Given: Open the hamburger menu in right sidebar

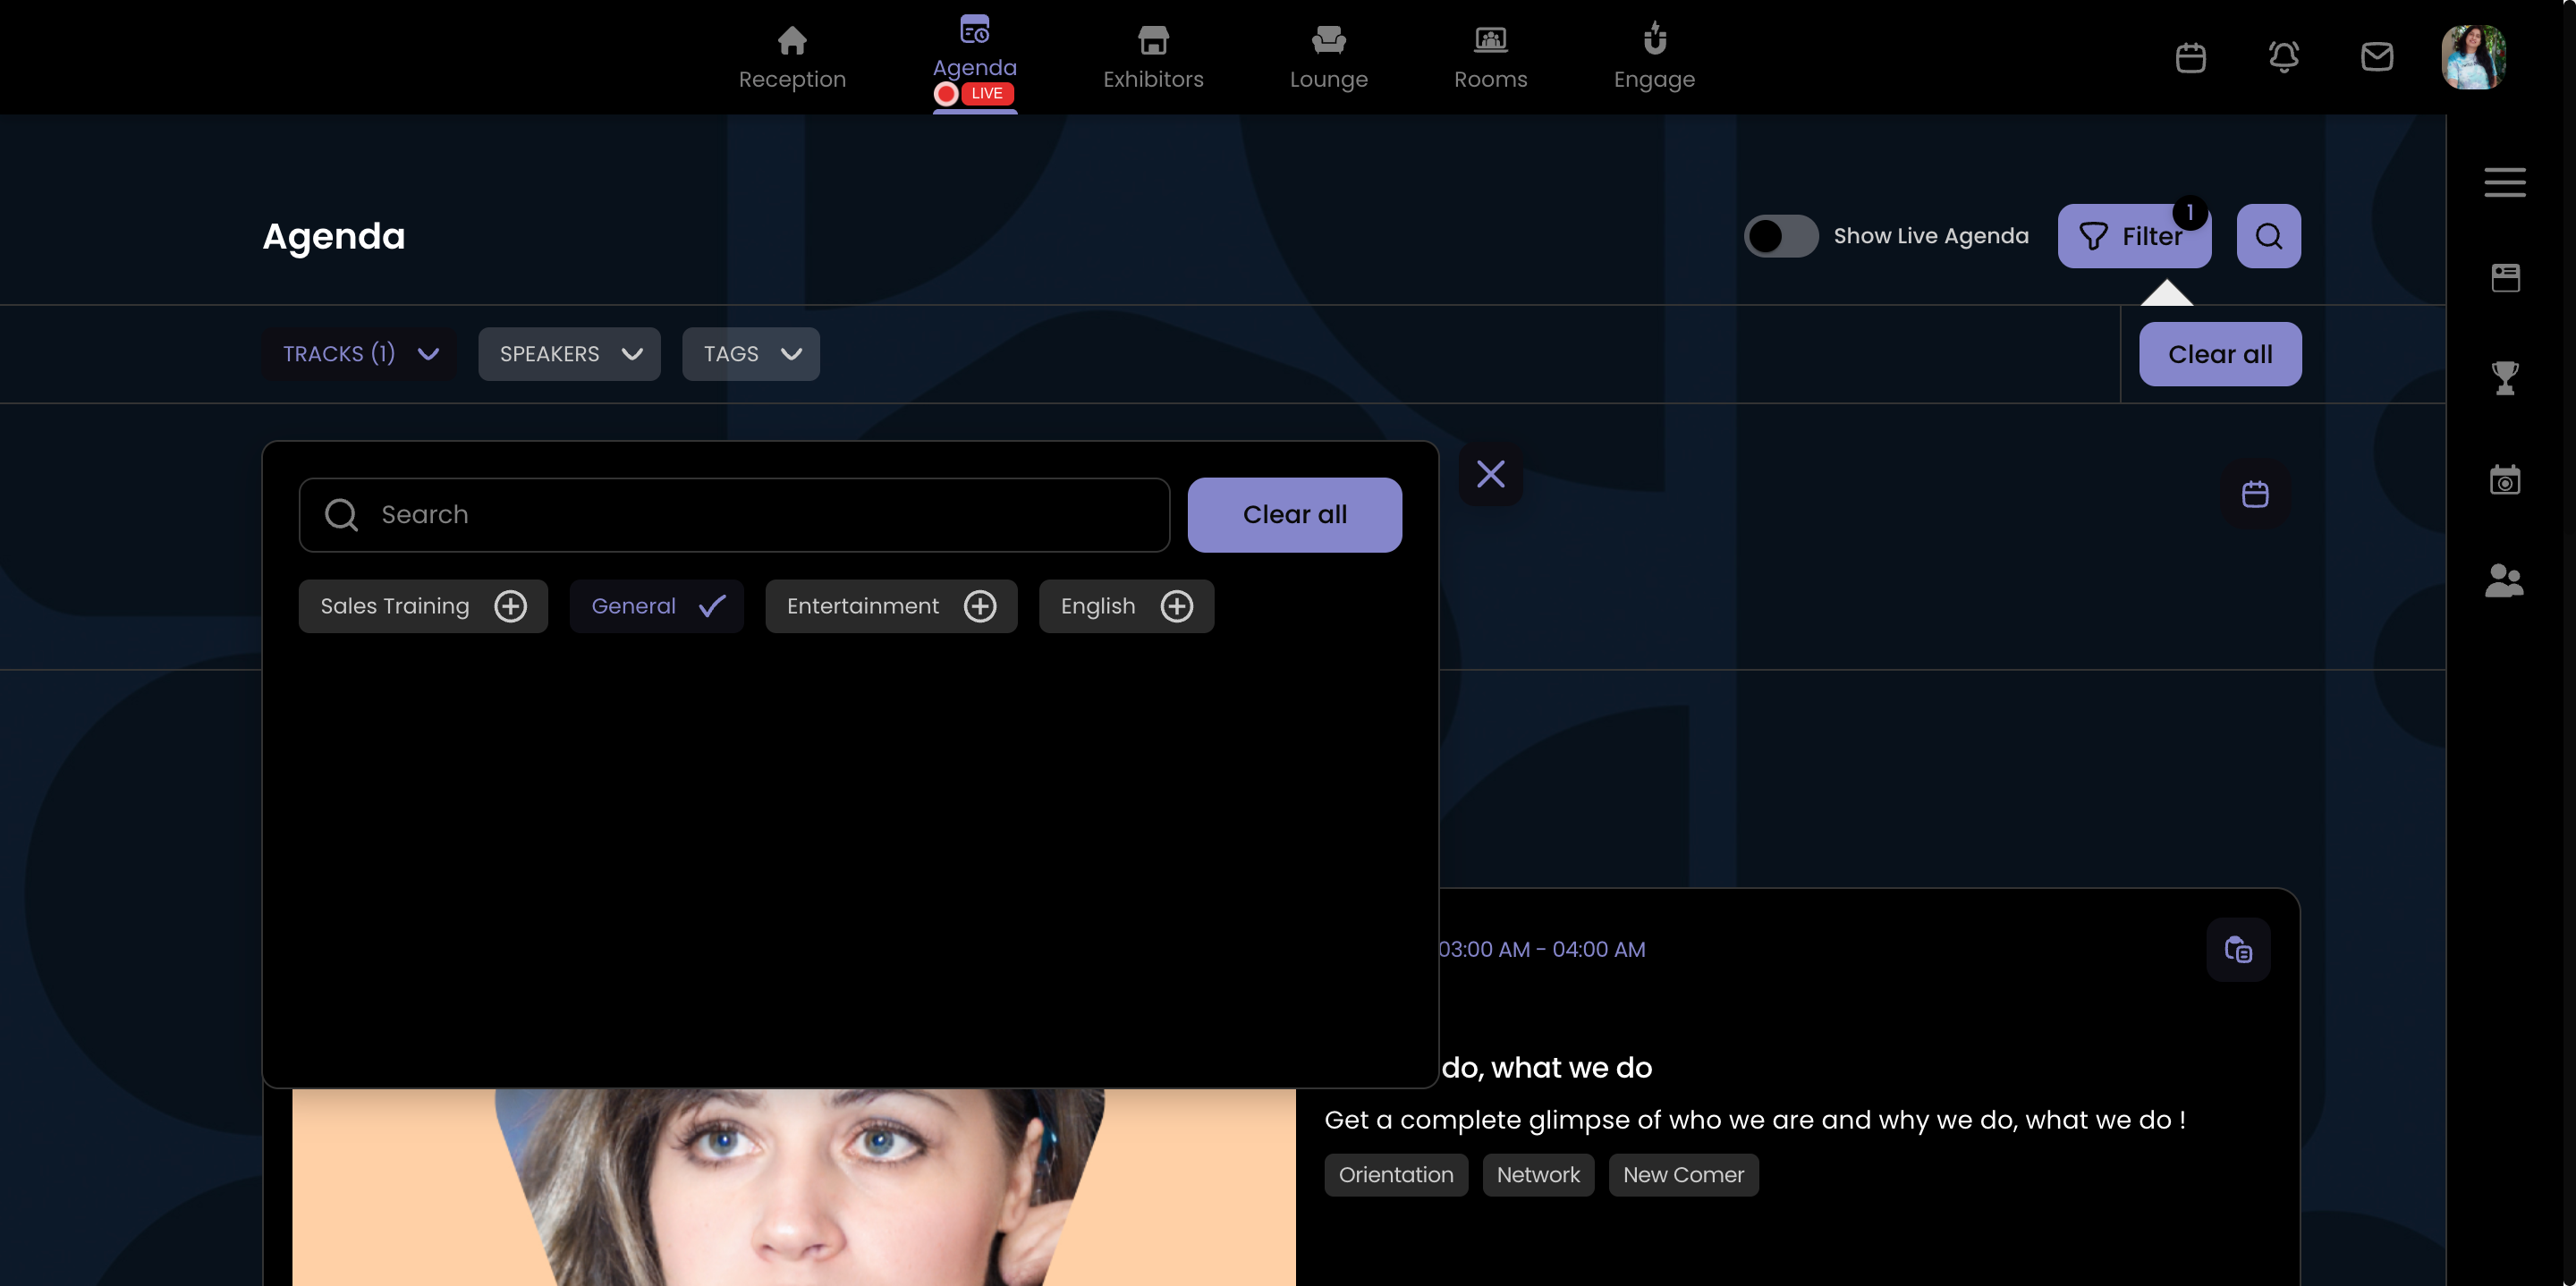Looking at the screenshot, I should [2504, 182].
